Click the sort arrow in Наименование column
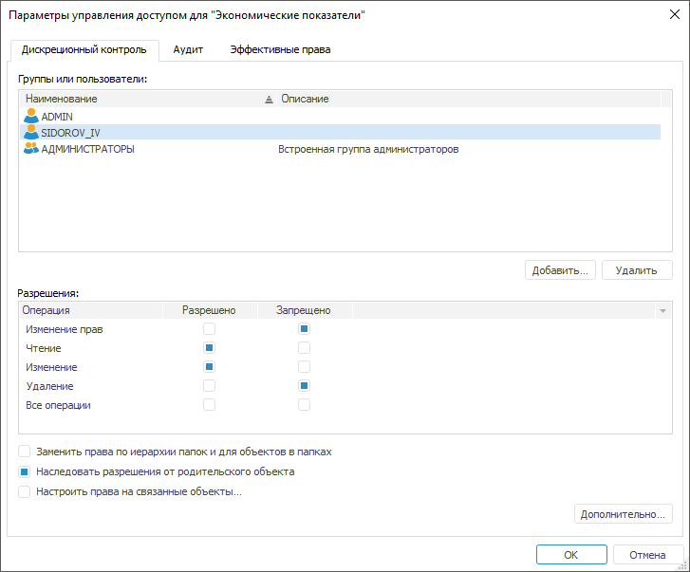The image size is (690, 572). [268, 99]
